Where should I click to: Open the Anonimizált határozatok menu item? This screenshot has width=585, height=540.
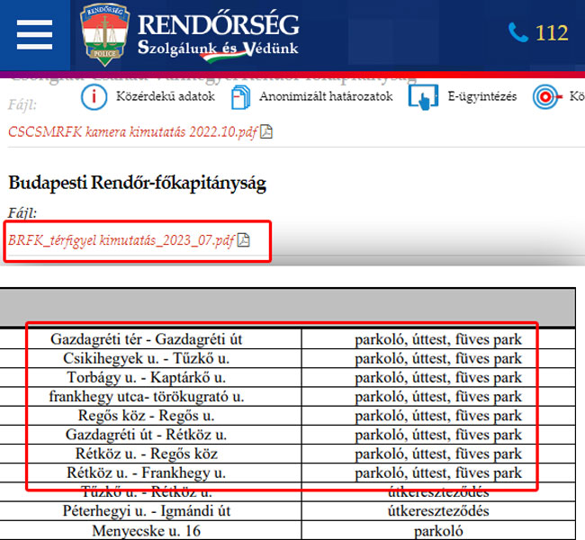(326, 96)
